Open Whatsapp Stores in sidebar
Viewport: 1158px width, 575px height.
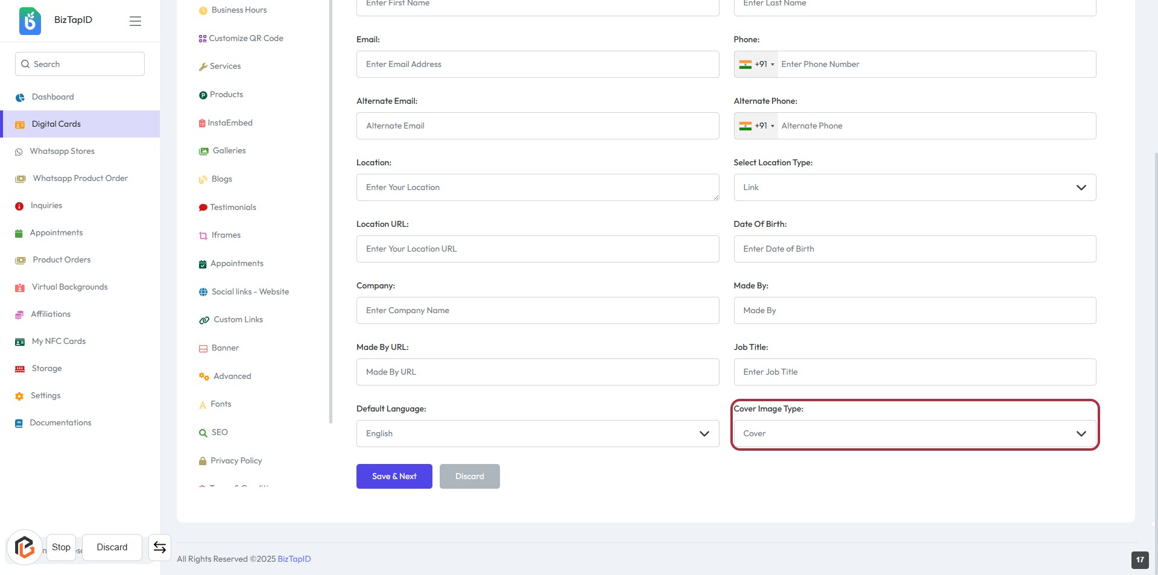coord(62,151)
